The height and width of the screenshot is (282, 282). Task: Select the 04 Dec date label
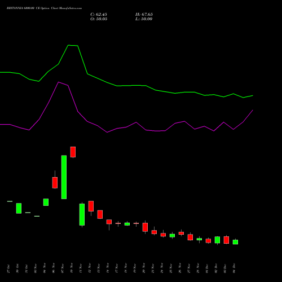pos(234,268)
